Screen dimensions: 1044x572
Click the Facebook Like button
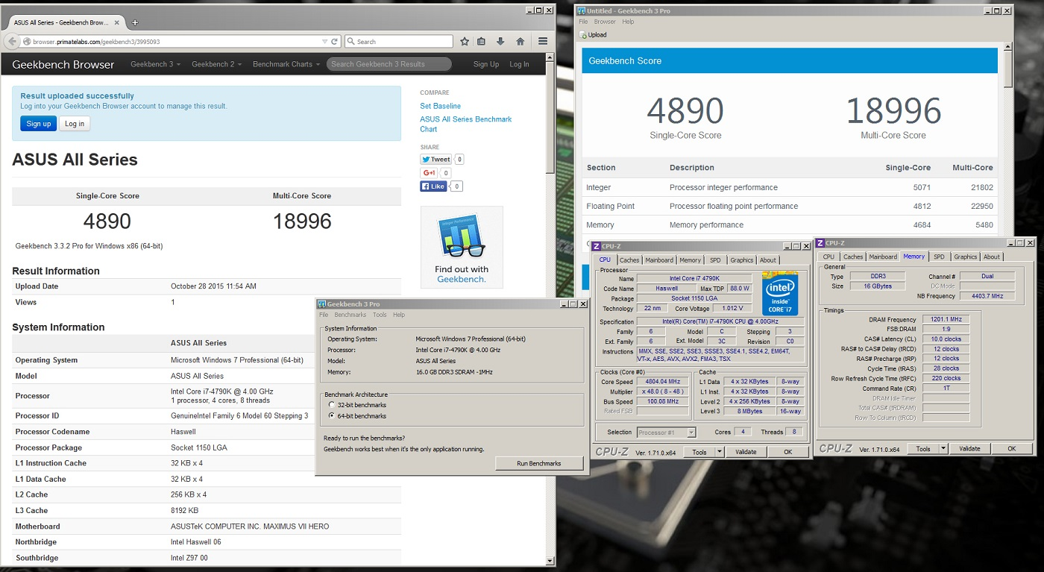pos(433,186)
